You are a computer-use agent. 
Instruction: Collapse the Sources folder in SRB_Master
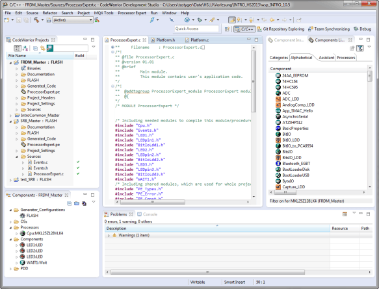pyautogui.click(x=17, y=157)
